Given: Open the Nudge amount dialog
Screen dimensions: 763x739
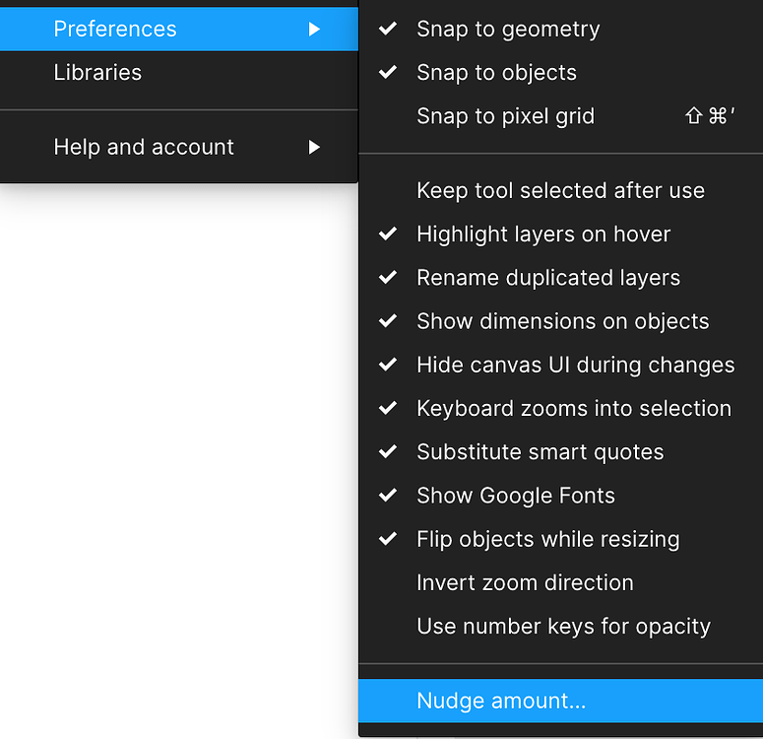Looking at the screenshot, I should 501,701.
